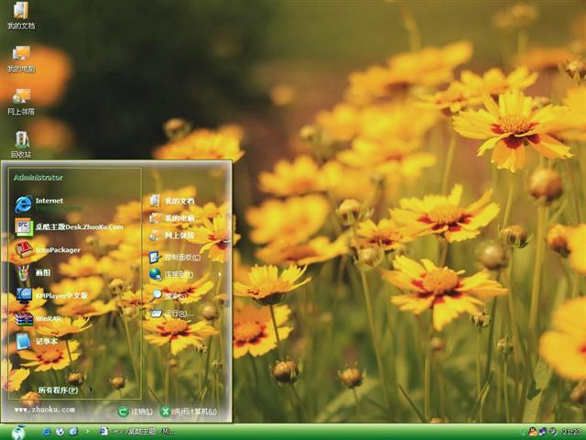586x440 pixels.
Task: Open 运行(R)... run dialog
Action: click(172, 313)
